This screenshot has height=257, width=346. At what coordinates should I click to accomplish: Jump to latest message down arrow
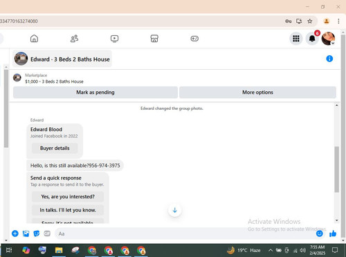[175, 210]
